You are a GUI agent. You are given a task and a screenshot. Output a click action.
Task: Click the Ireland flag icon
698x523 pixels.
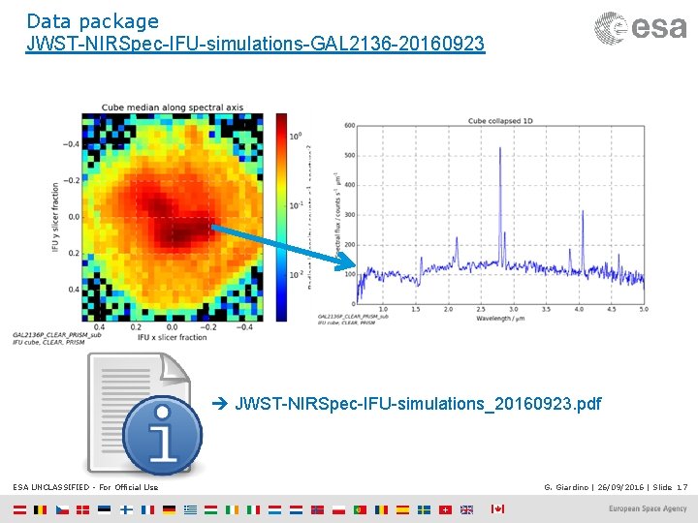pyautogui.click(x=232, y=509)
